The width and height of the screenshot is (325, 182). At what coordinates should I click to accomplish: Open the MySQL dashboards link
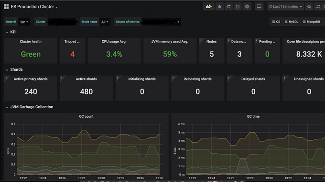click(x=291, y=22)
